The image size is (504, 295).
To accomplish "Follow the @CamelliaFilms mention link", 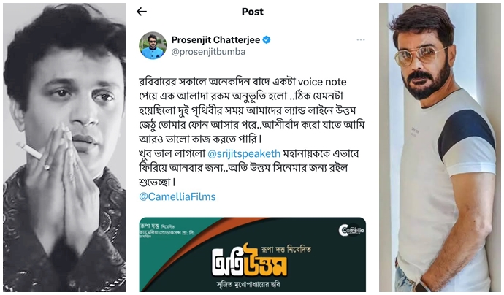I will point(177,196).
